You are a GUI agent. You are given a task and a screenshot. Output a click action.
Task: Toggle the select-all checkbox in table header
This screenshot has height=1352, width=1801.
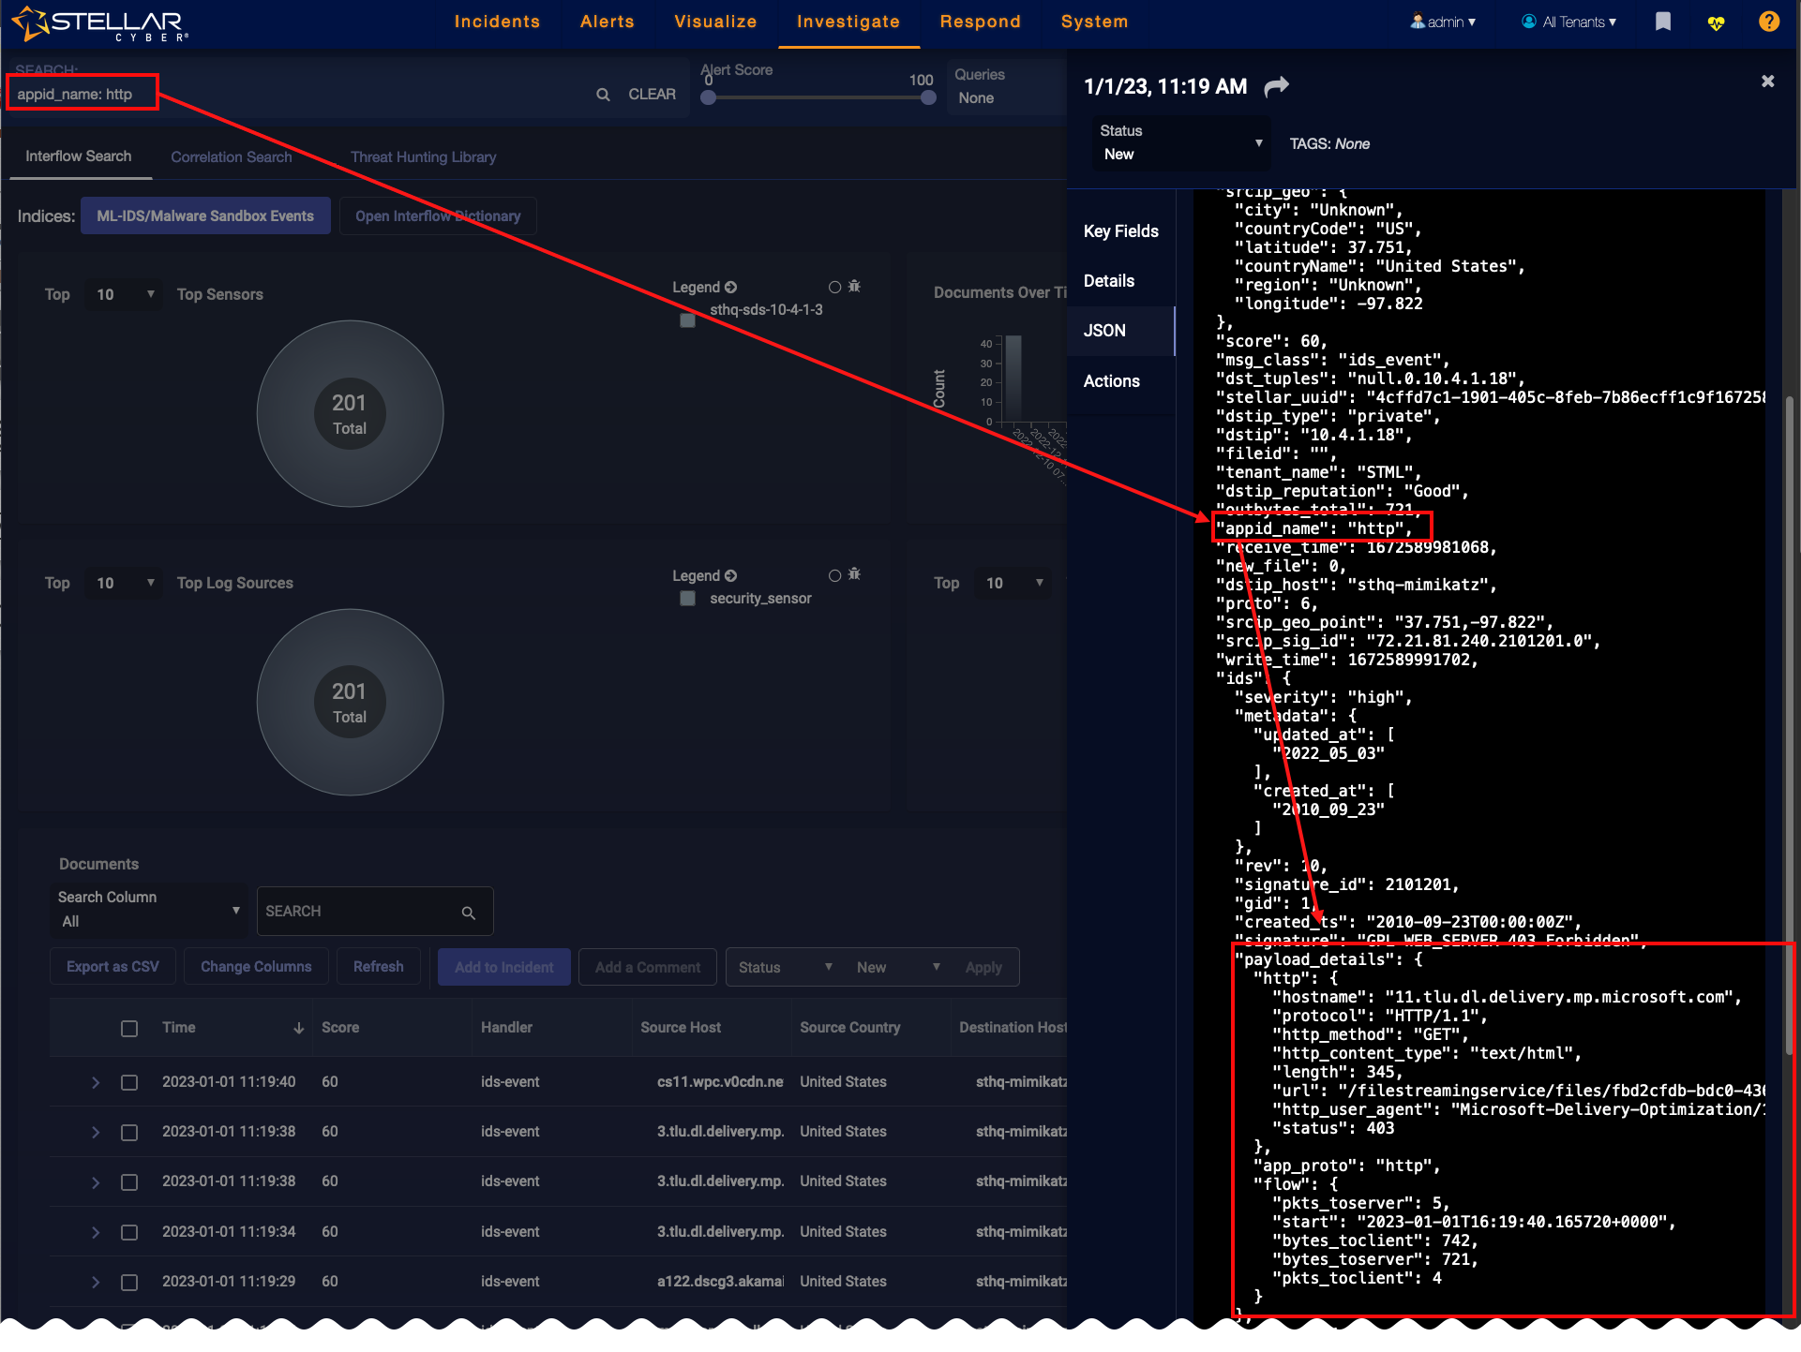129,1029
